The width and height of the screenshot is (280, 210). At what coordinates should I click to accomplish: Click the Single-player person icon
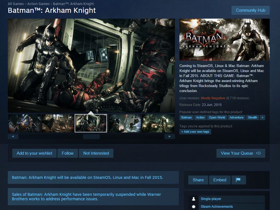[193, 199]
